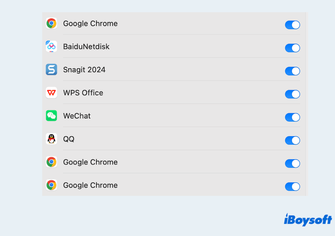Disable the bottom Google Chrome toggle
335x236 pixels.
(x=292, y=186)
